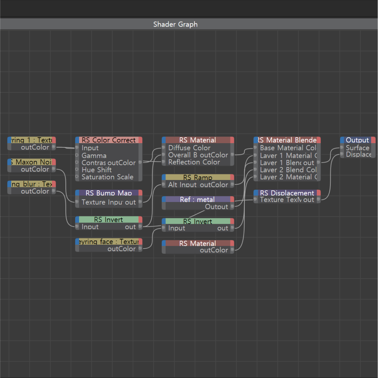This screenshot has height=378, width=378.
Task: Click the Texture Input port on RS Bump Map
Action: click(77, 202)
